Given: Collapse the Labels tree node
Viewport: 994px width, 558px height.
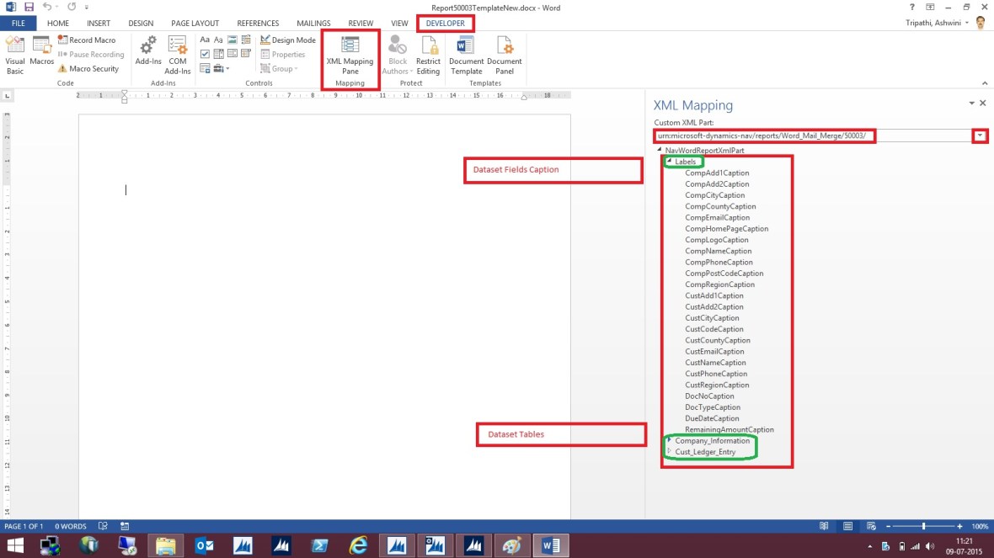Looking at the screenshot, I should (670, 161).
